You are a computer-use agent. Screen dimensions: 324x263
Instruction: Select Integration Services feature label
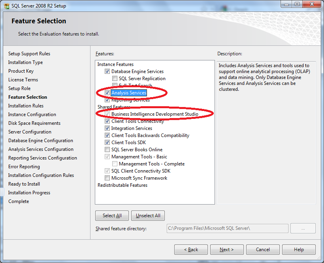[132, 128]
